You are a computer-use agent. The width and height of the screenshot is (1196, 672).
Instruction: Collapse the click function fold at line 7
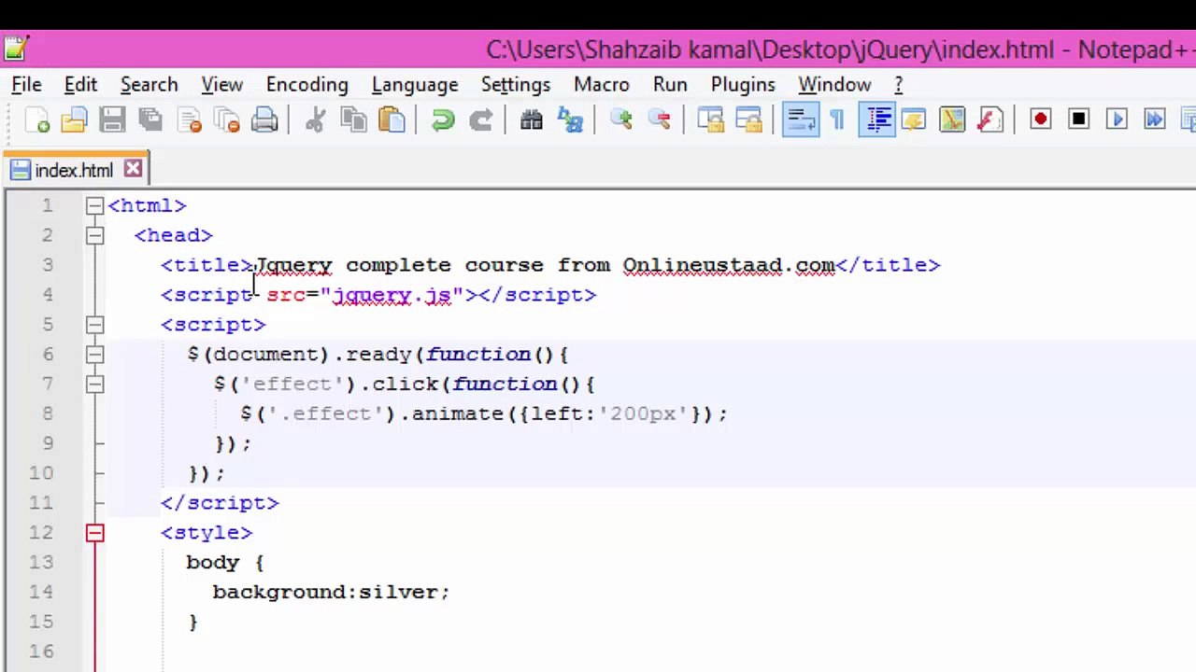tap(94, 385)
